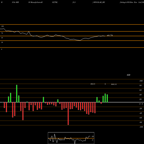The image size is (144, 144).
Task: Click the RSI axis label 70
Action: [2, 33]
